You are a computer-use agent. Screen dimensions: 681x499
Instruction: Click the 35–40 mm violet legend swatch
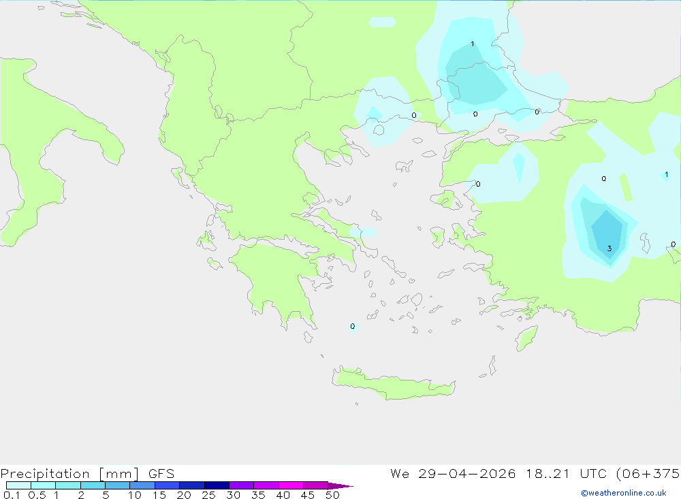pyautogui.click(x=266, y=485)
